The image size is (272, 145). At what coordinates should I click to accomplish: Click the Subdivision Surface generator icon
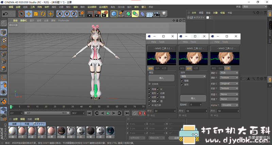[128, 14]
